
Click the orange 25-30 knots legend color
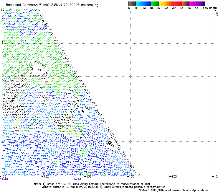point(170,4)
